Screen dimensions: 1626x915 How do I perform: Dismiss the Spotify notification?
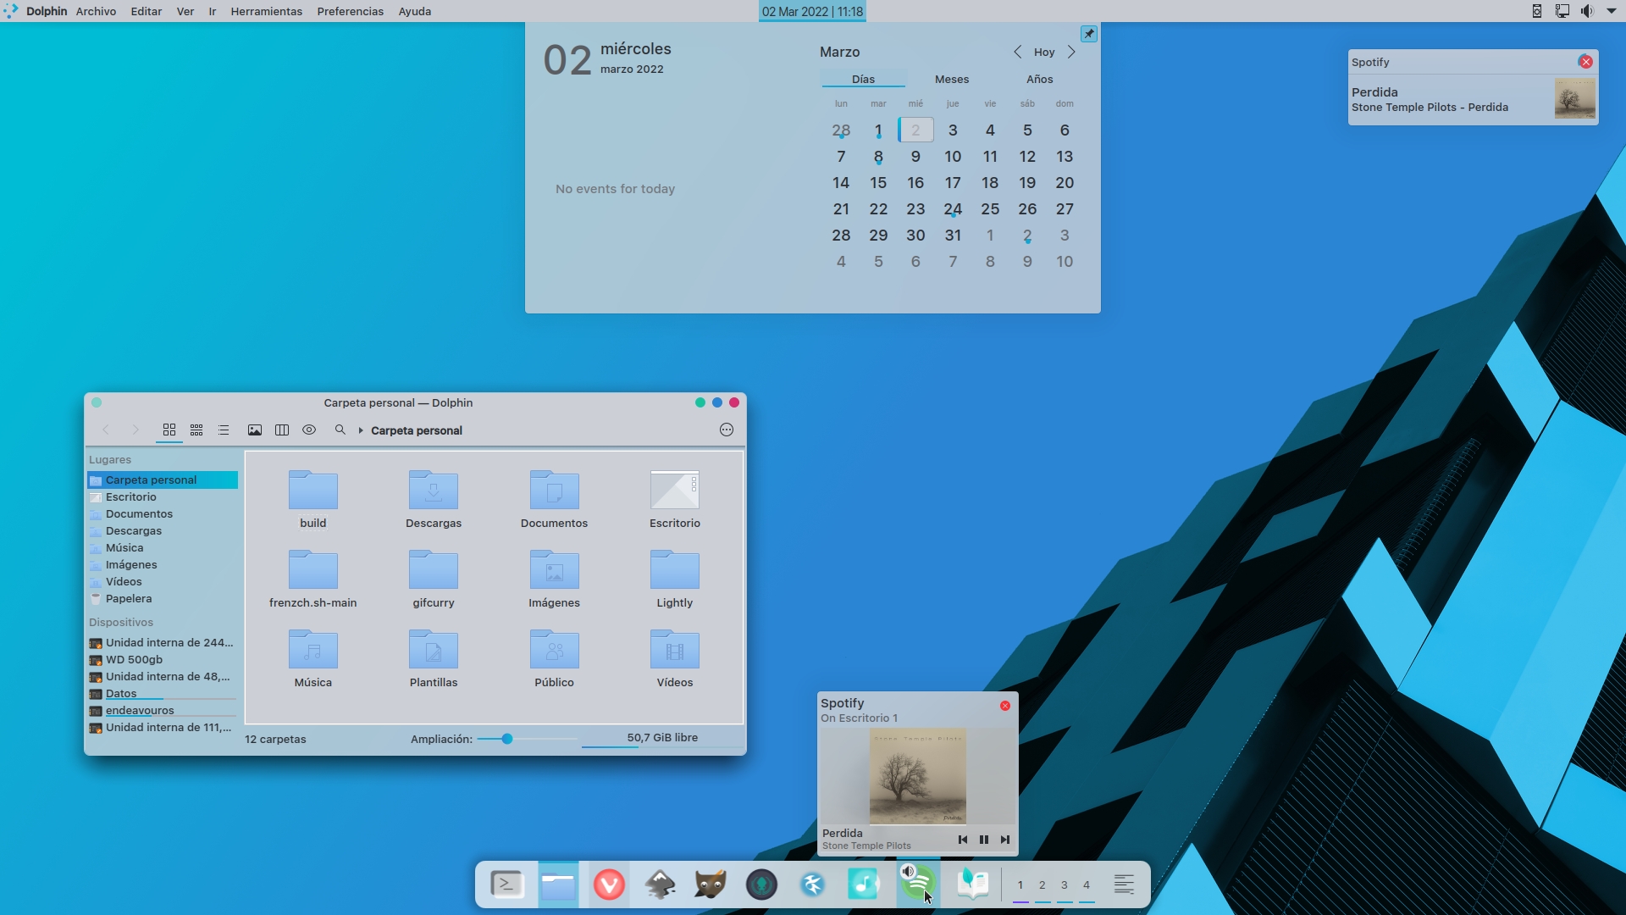click(1586, 62)
